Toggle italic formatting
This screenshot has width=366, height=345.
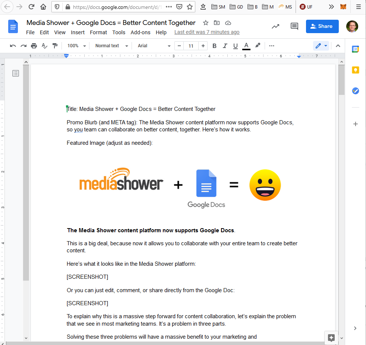225,46
